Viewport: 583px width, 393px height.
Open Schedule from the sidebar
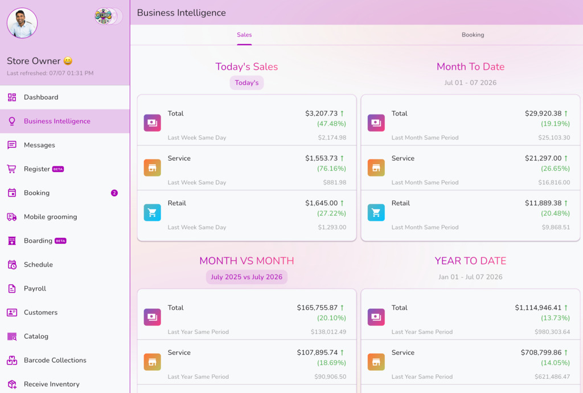click(65, 264)
